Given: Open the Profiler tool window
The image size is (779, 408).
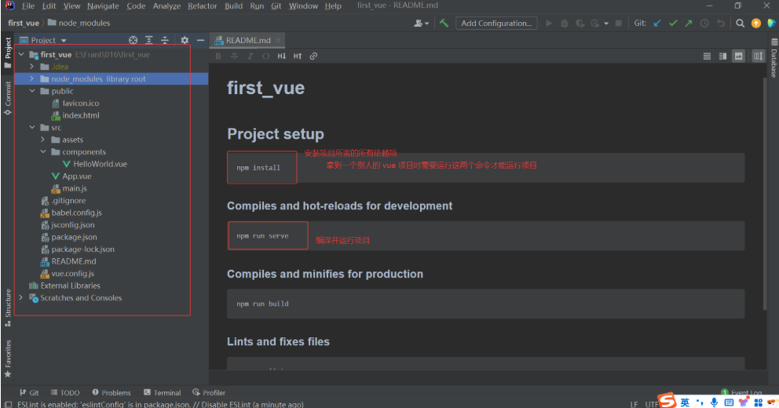Looking at the screenshot, I should pos(209,392).
